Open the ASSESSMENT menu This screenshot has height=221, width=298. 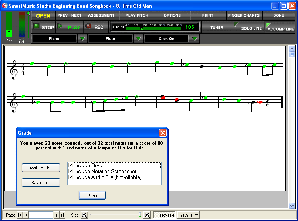(101, 15)
